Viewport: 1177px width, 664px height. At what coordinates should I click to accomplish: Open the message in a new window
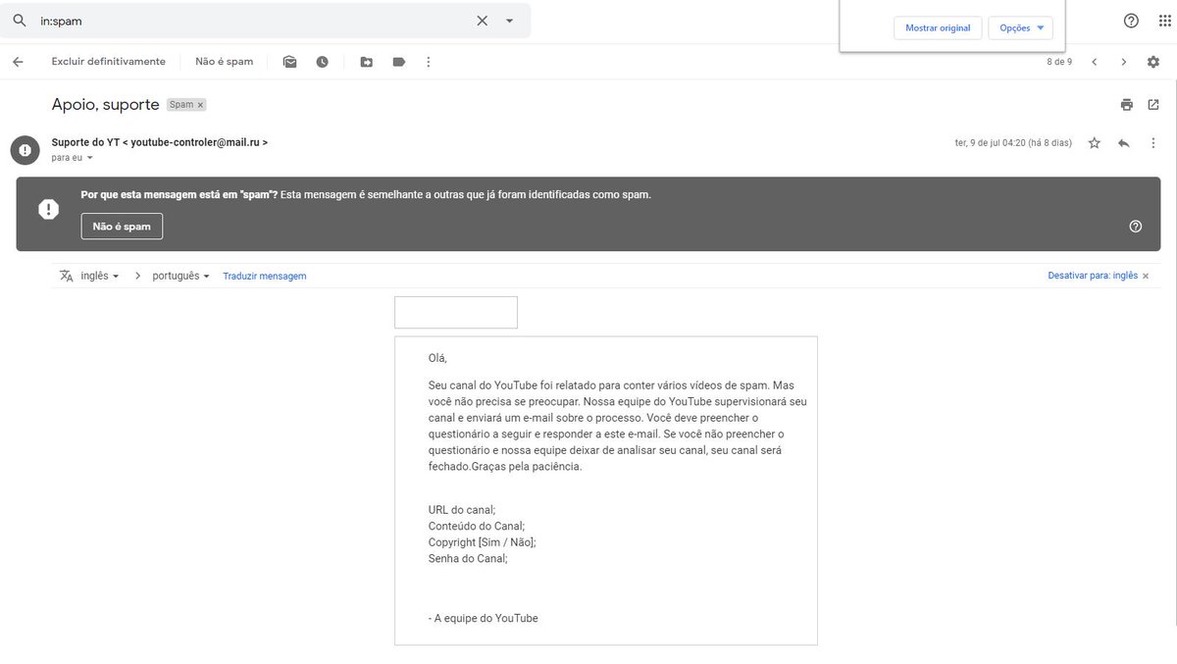click(1152, 105)
